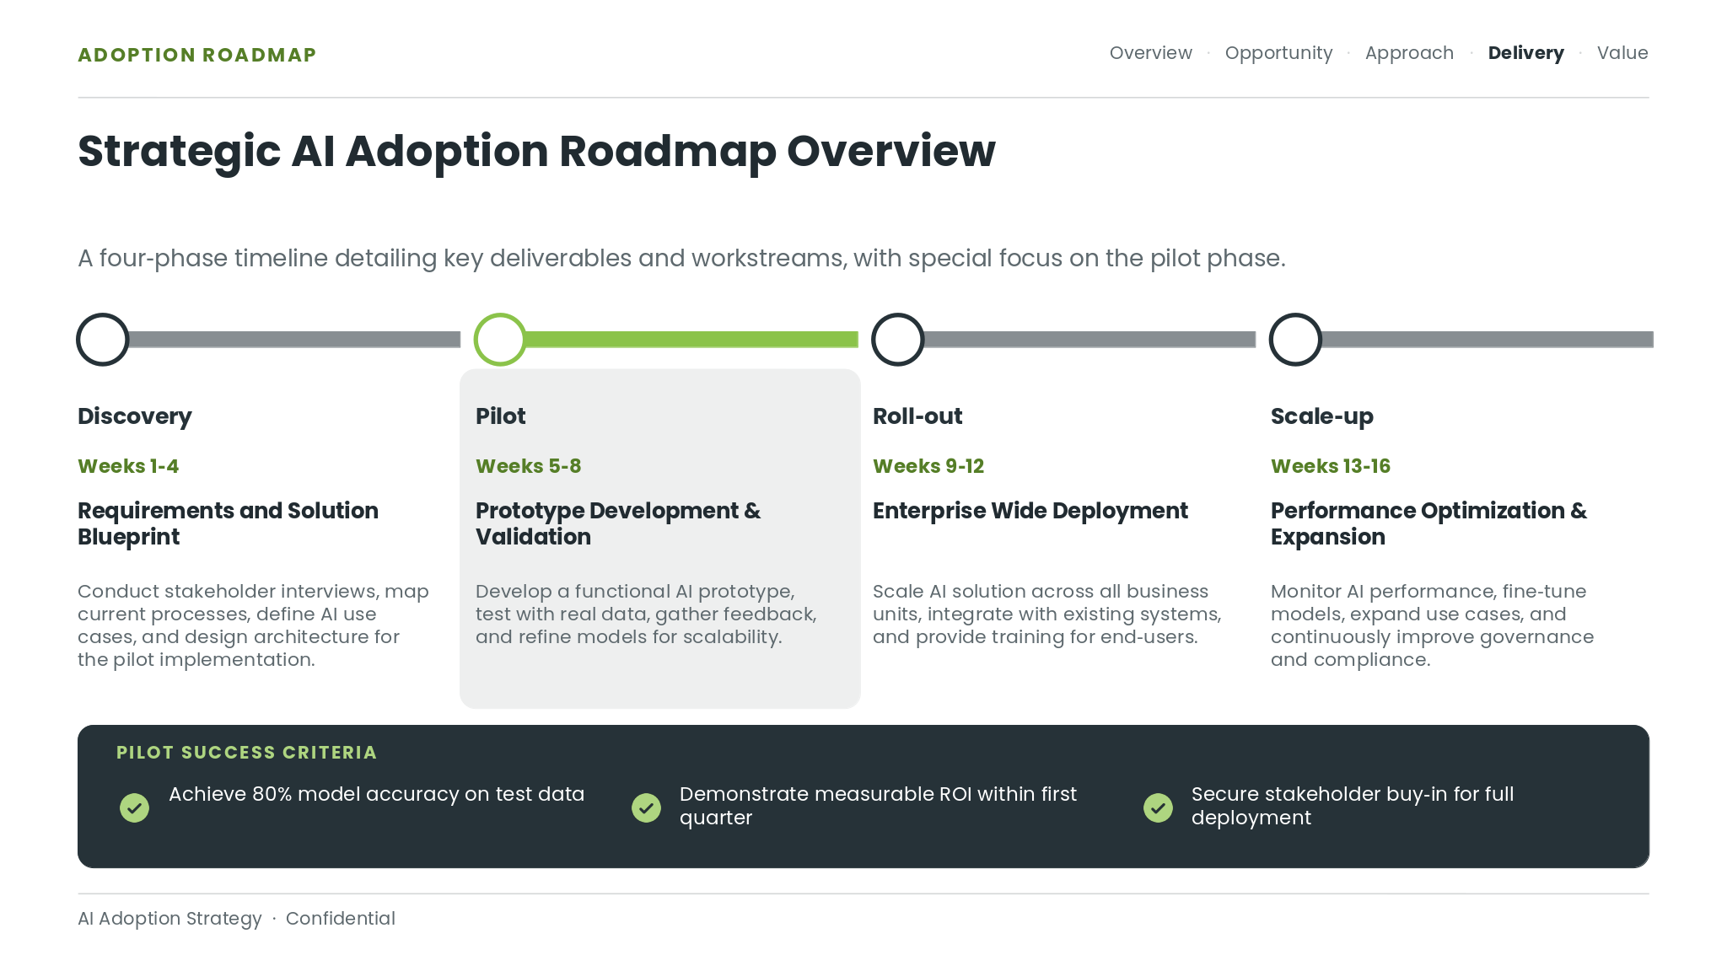The width and height of the screenshot is (1727, 971).
Task: Click the Weeks 1-4 label
Action: pyautogui.click(x=128, y=466)
